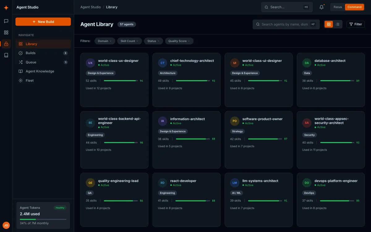Click quality bar showing 93 on appsec-security-architect card
371x232 pixels.
tap(337, 143)
